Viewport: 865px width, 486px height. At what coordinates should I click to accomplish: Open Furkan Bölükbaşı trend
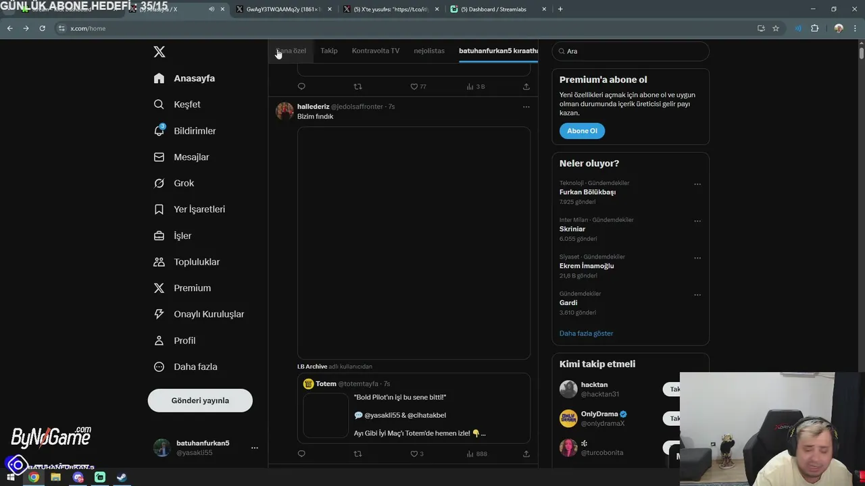587,192
